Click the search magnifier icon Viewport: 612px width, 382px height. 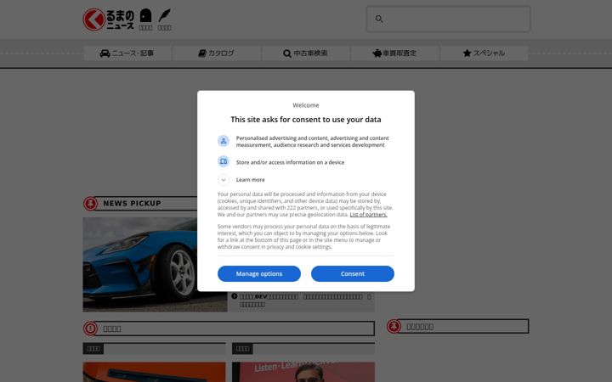click(379, 19)
